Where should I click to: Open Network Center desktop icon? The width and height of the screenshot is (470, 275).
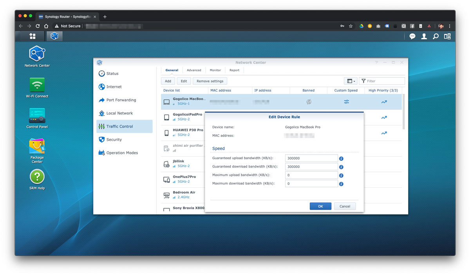coord(37,54)
